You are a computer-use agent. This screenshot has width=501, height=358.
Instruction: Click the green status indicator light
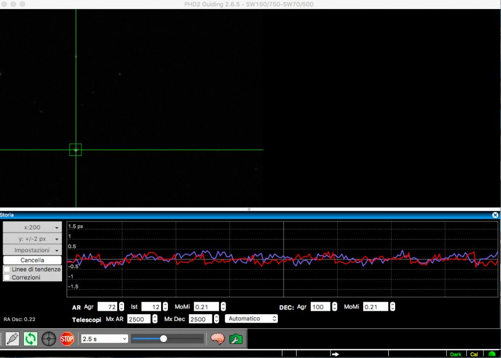492,354
